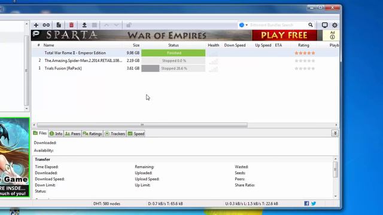Click the Stop Torrent square icon
Screen dimensions: 383x215
coord(95,25)
